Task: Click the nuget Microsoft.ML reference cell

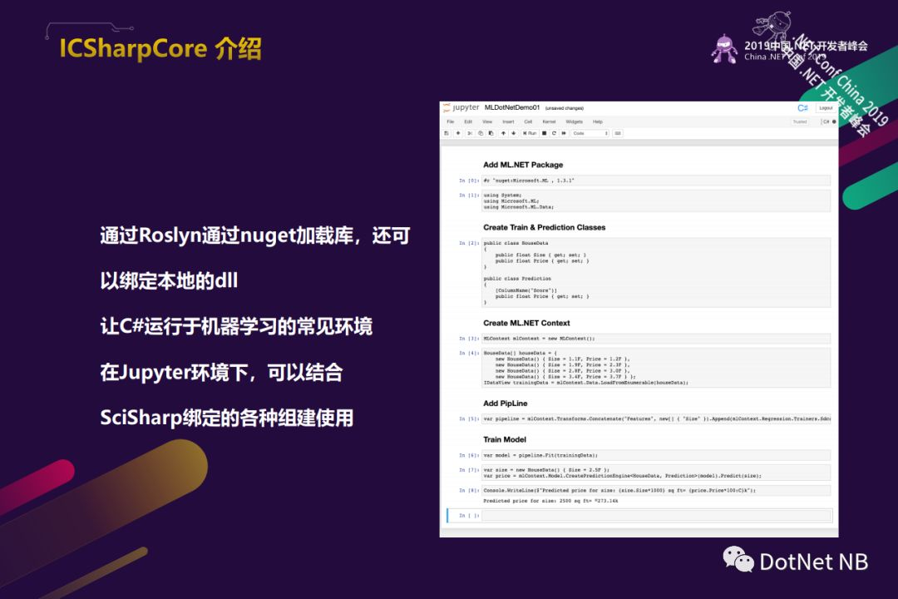Action: (656, 181)
